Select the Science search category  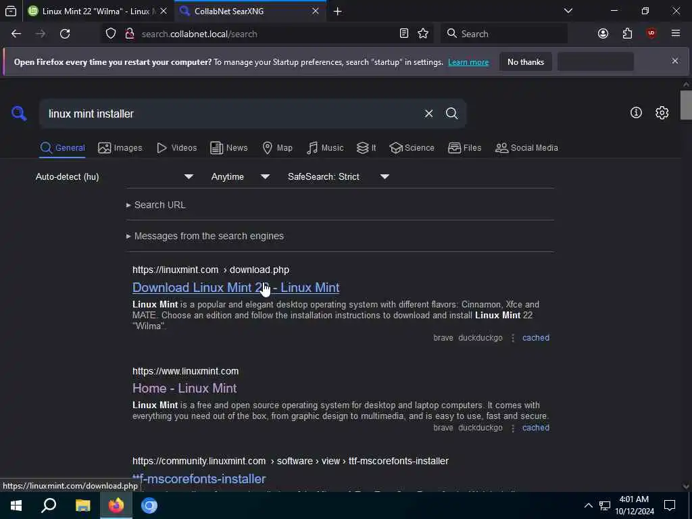tap(412, 148)
